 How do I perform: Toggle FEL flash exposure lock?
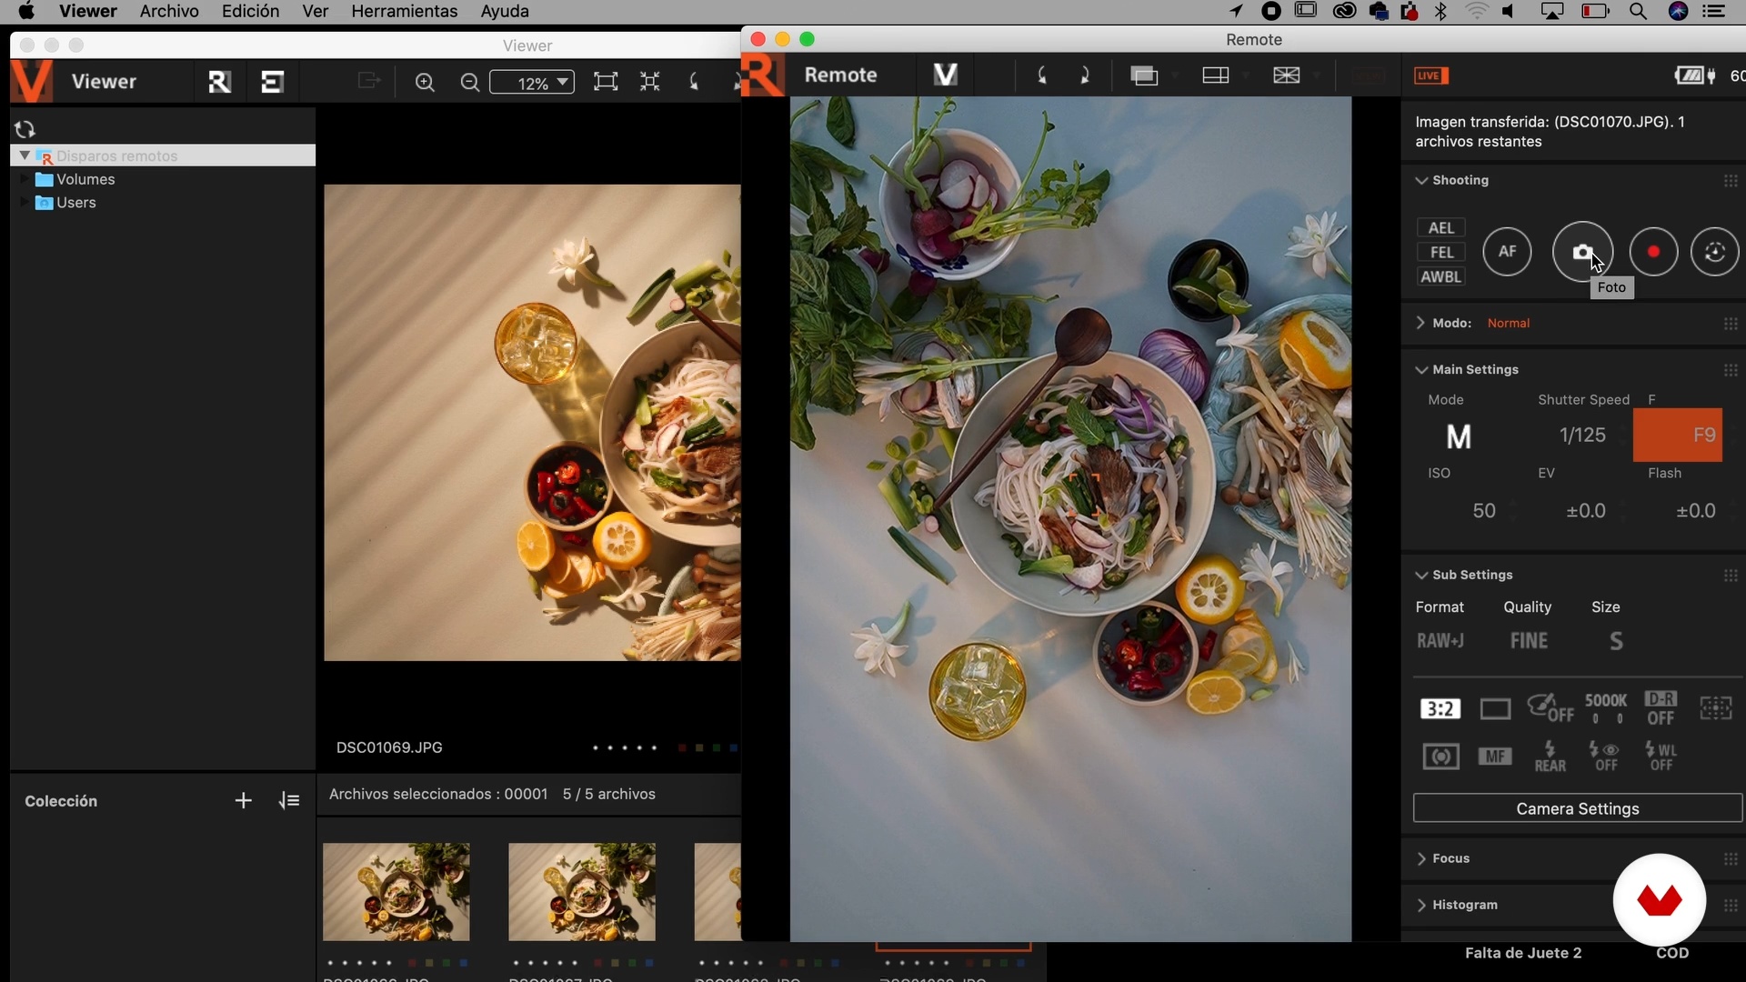(x=1441, y=252)
